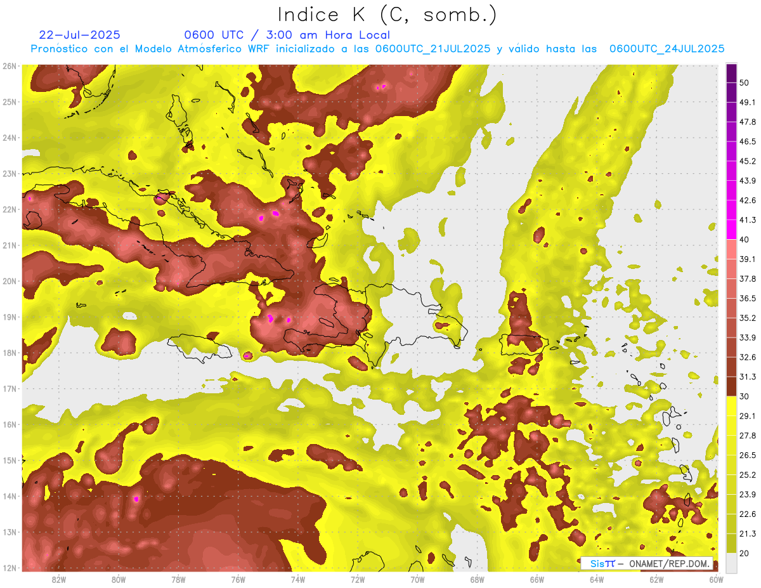
Task: Click the "72W" longitude label
Action: tap(358, 579)
